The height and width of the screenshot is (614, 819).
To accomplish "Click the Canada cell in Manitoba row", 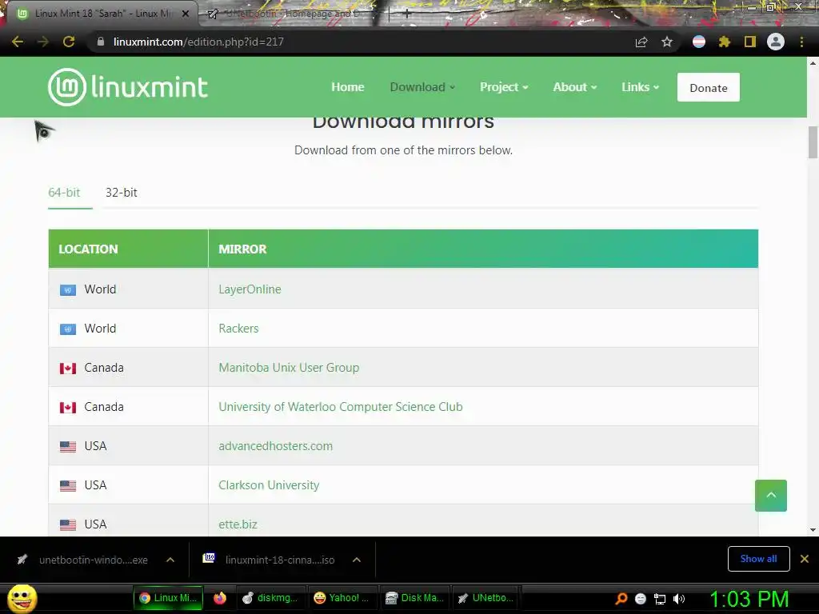I will (x=129, y=368).
